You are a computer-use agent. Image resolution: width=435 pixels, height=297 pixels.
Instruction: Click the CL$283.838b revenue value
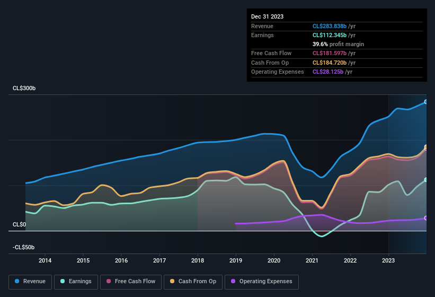point(330,26)
